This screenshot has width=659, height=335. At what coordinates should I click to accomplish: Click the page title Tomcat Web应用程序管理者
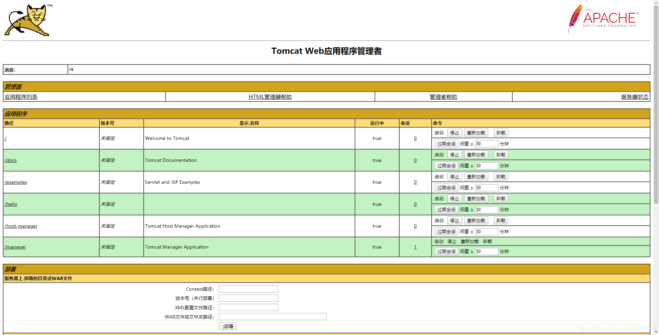click(x=326, y=51)
